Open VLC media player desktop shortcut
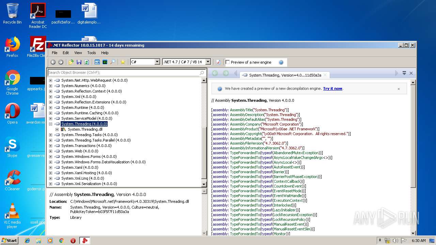Image resolution: width=436 pixels, height=245 pixels. click(x=12, y=216)
